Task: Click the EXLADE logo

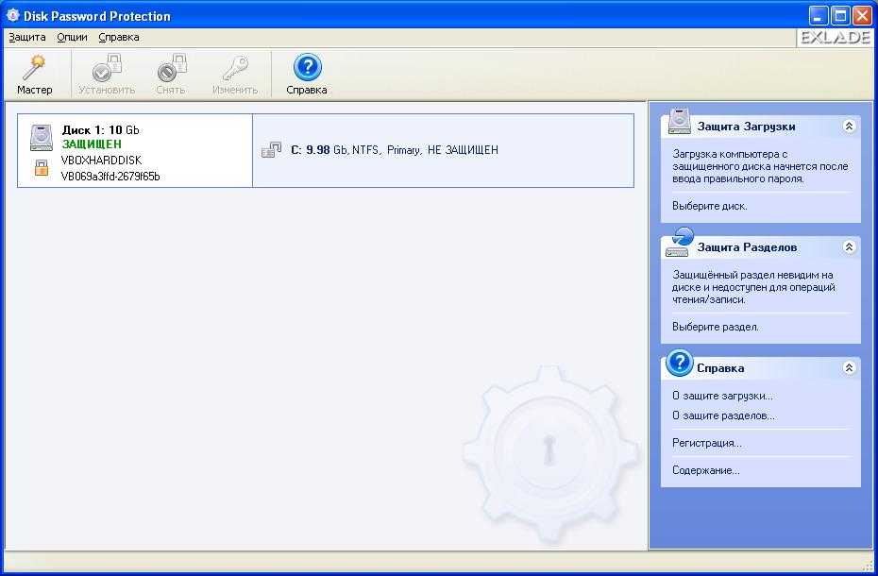Action: pos(835,38)
